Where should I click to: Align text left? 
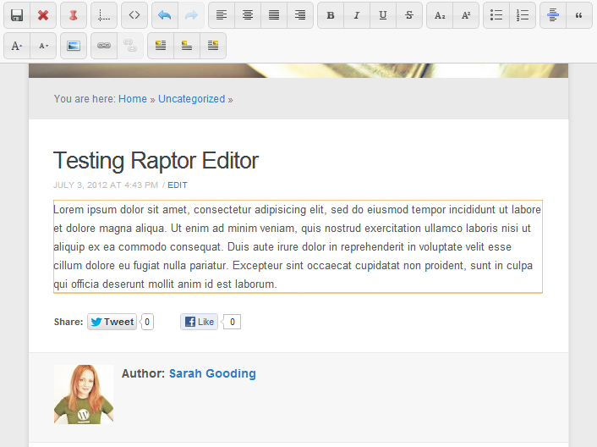coord(222,15)
